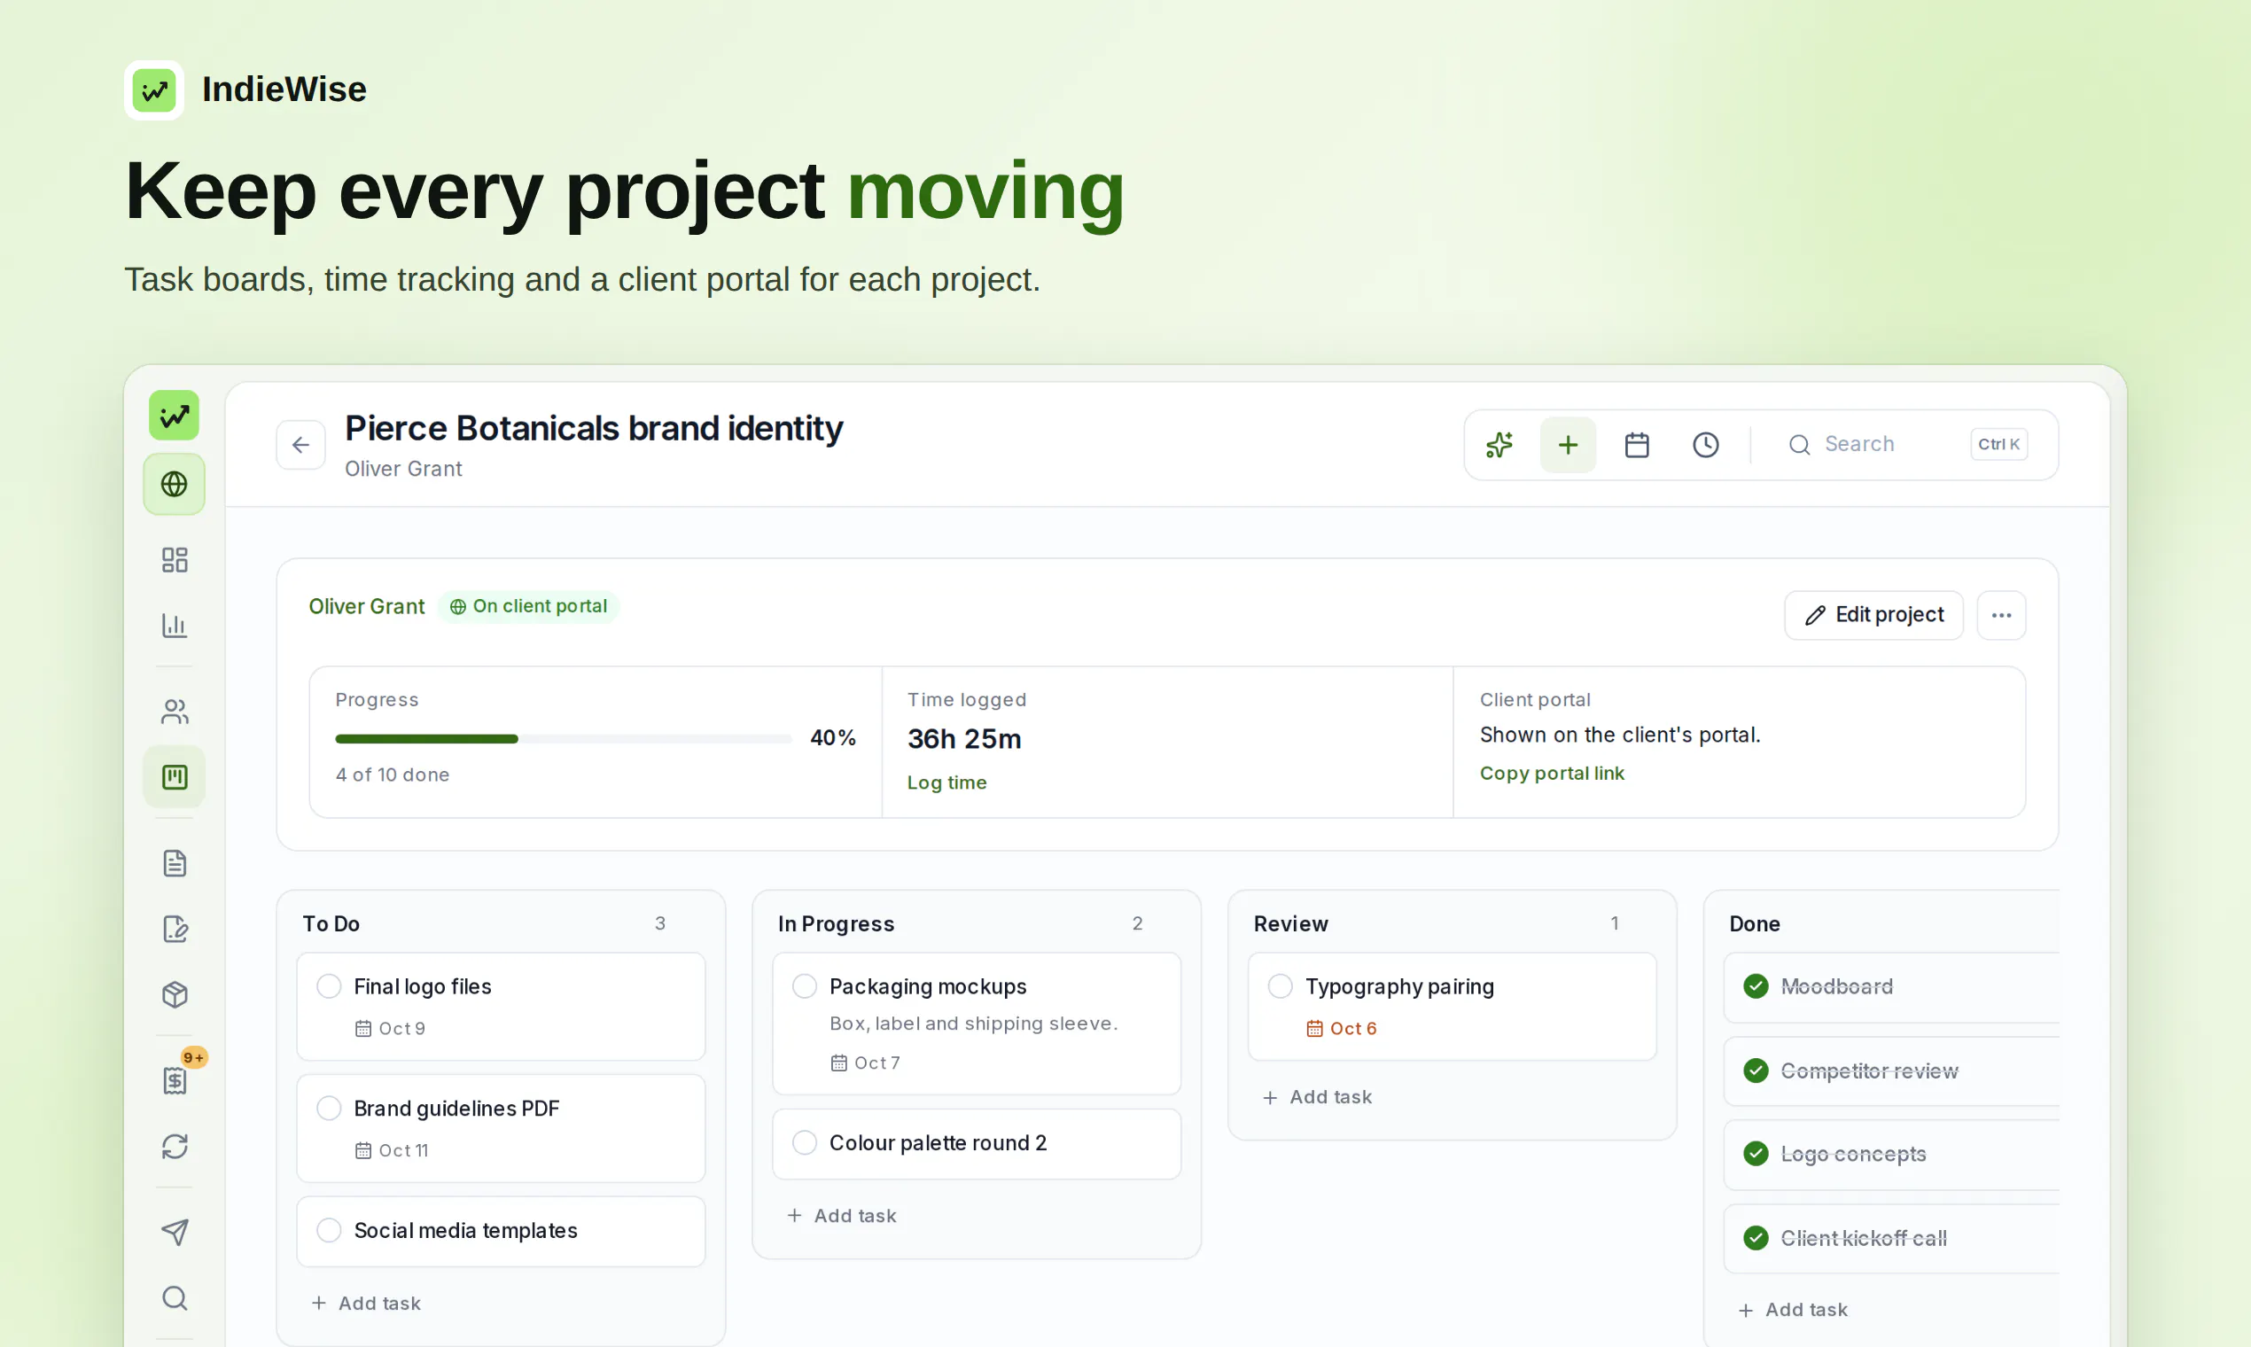Click the back arrow button
Image resolution: width=2251 pixels, height=1347 pixels.
click(300, 445)
